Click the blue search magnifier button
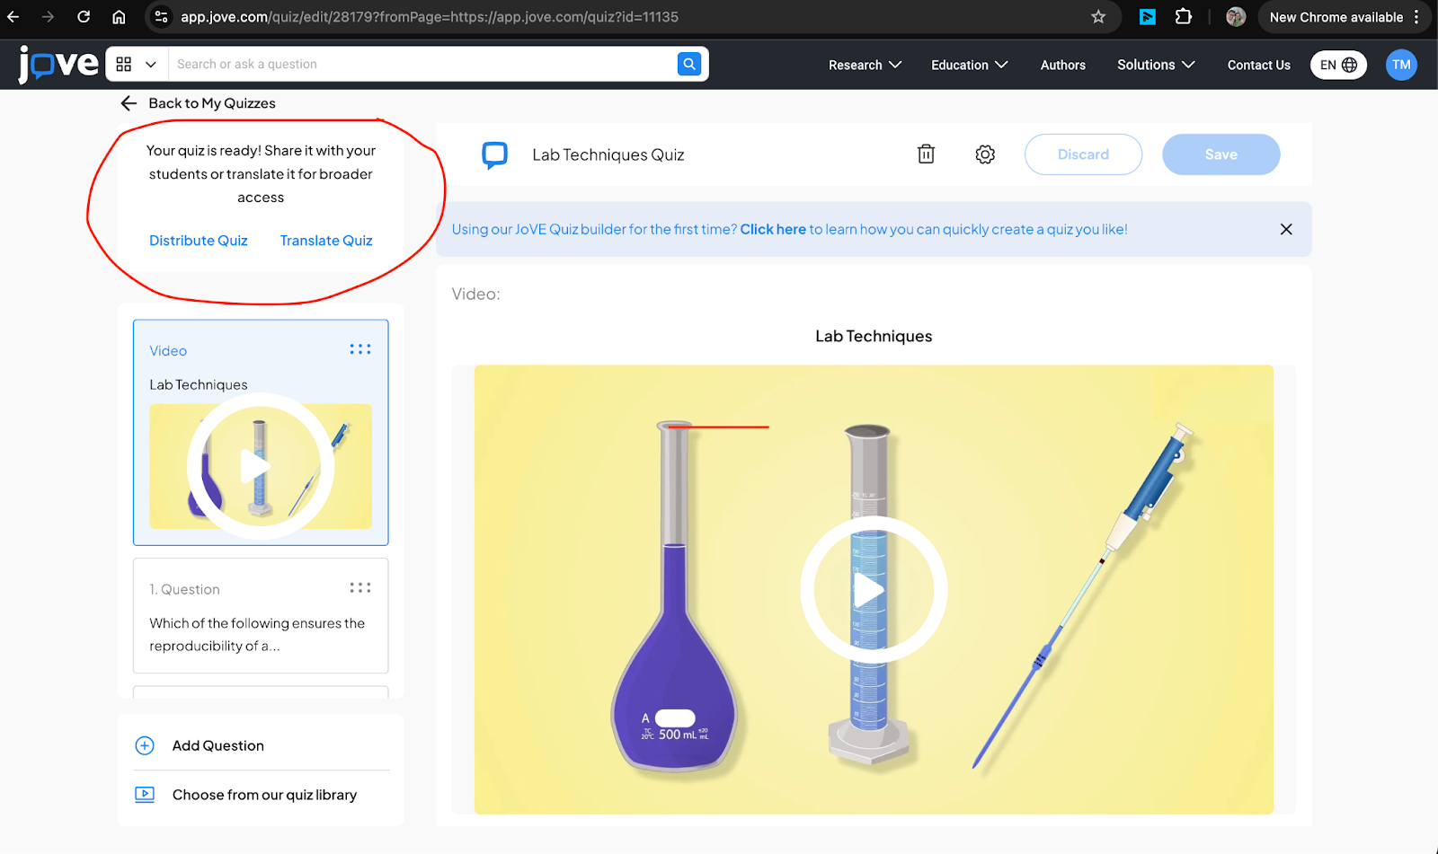The image size is (1438, 854). pos(688,64)
